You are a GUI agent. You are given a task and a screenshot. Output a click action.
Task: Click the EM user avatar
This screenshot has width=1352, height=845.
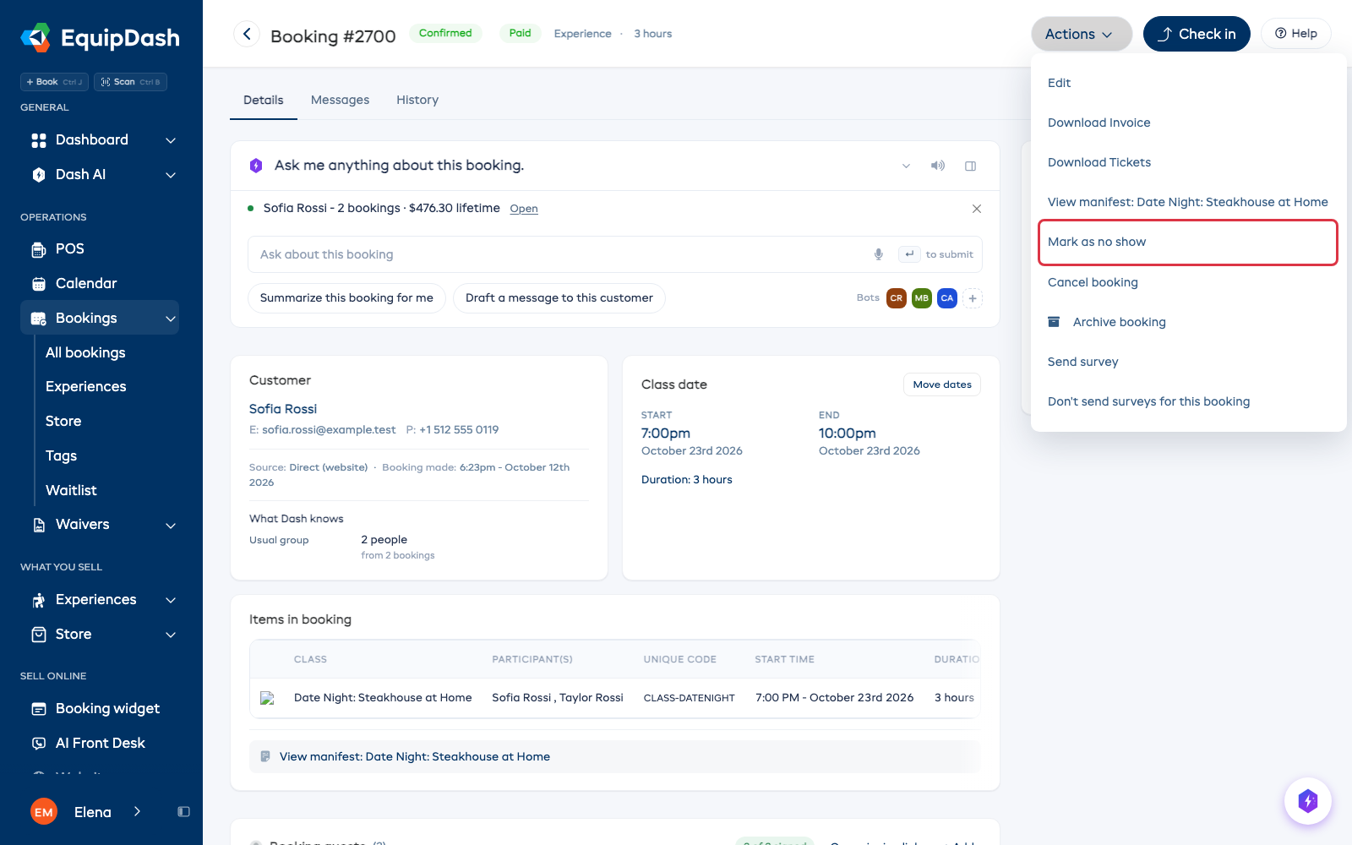44,812
